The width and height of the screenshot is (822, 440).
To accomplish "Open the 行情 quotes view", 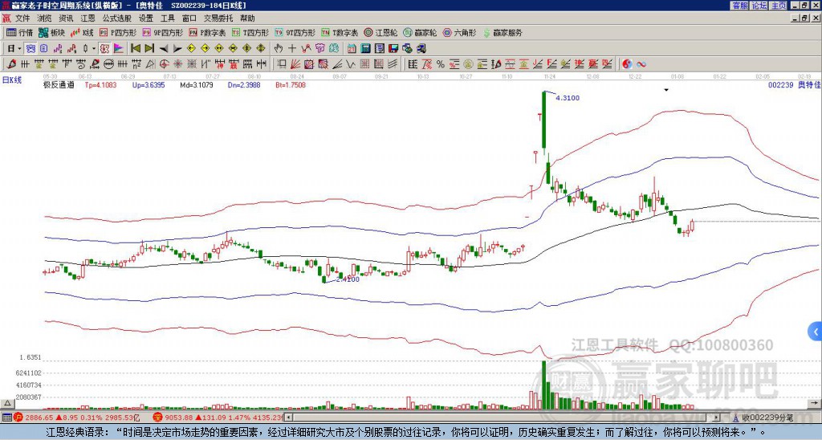I will pos(20,32).
